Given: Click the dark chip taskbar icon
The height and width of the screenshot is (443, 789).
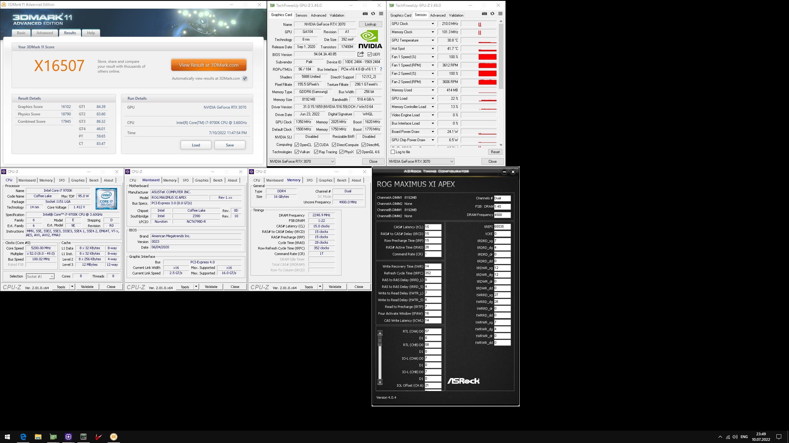Looking at the screenshot, I should pyautogui.click(x=84, y=437).
